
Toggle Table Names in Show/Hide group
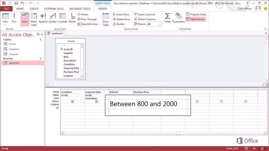(195, 19)
